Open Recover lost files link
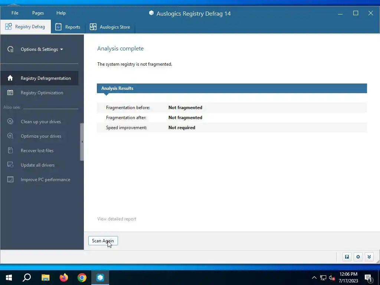 click(37, 151)
